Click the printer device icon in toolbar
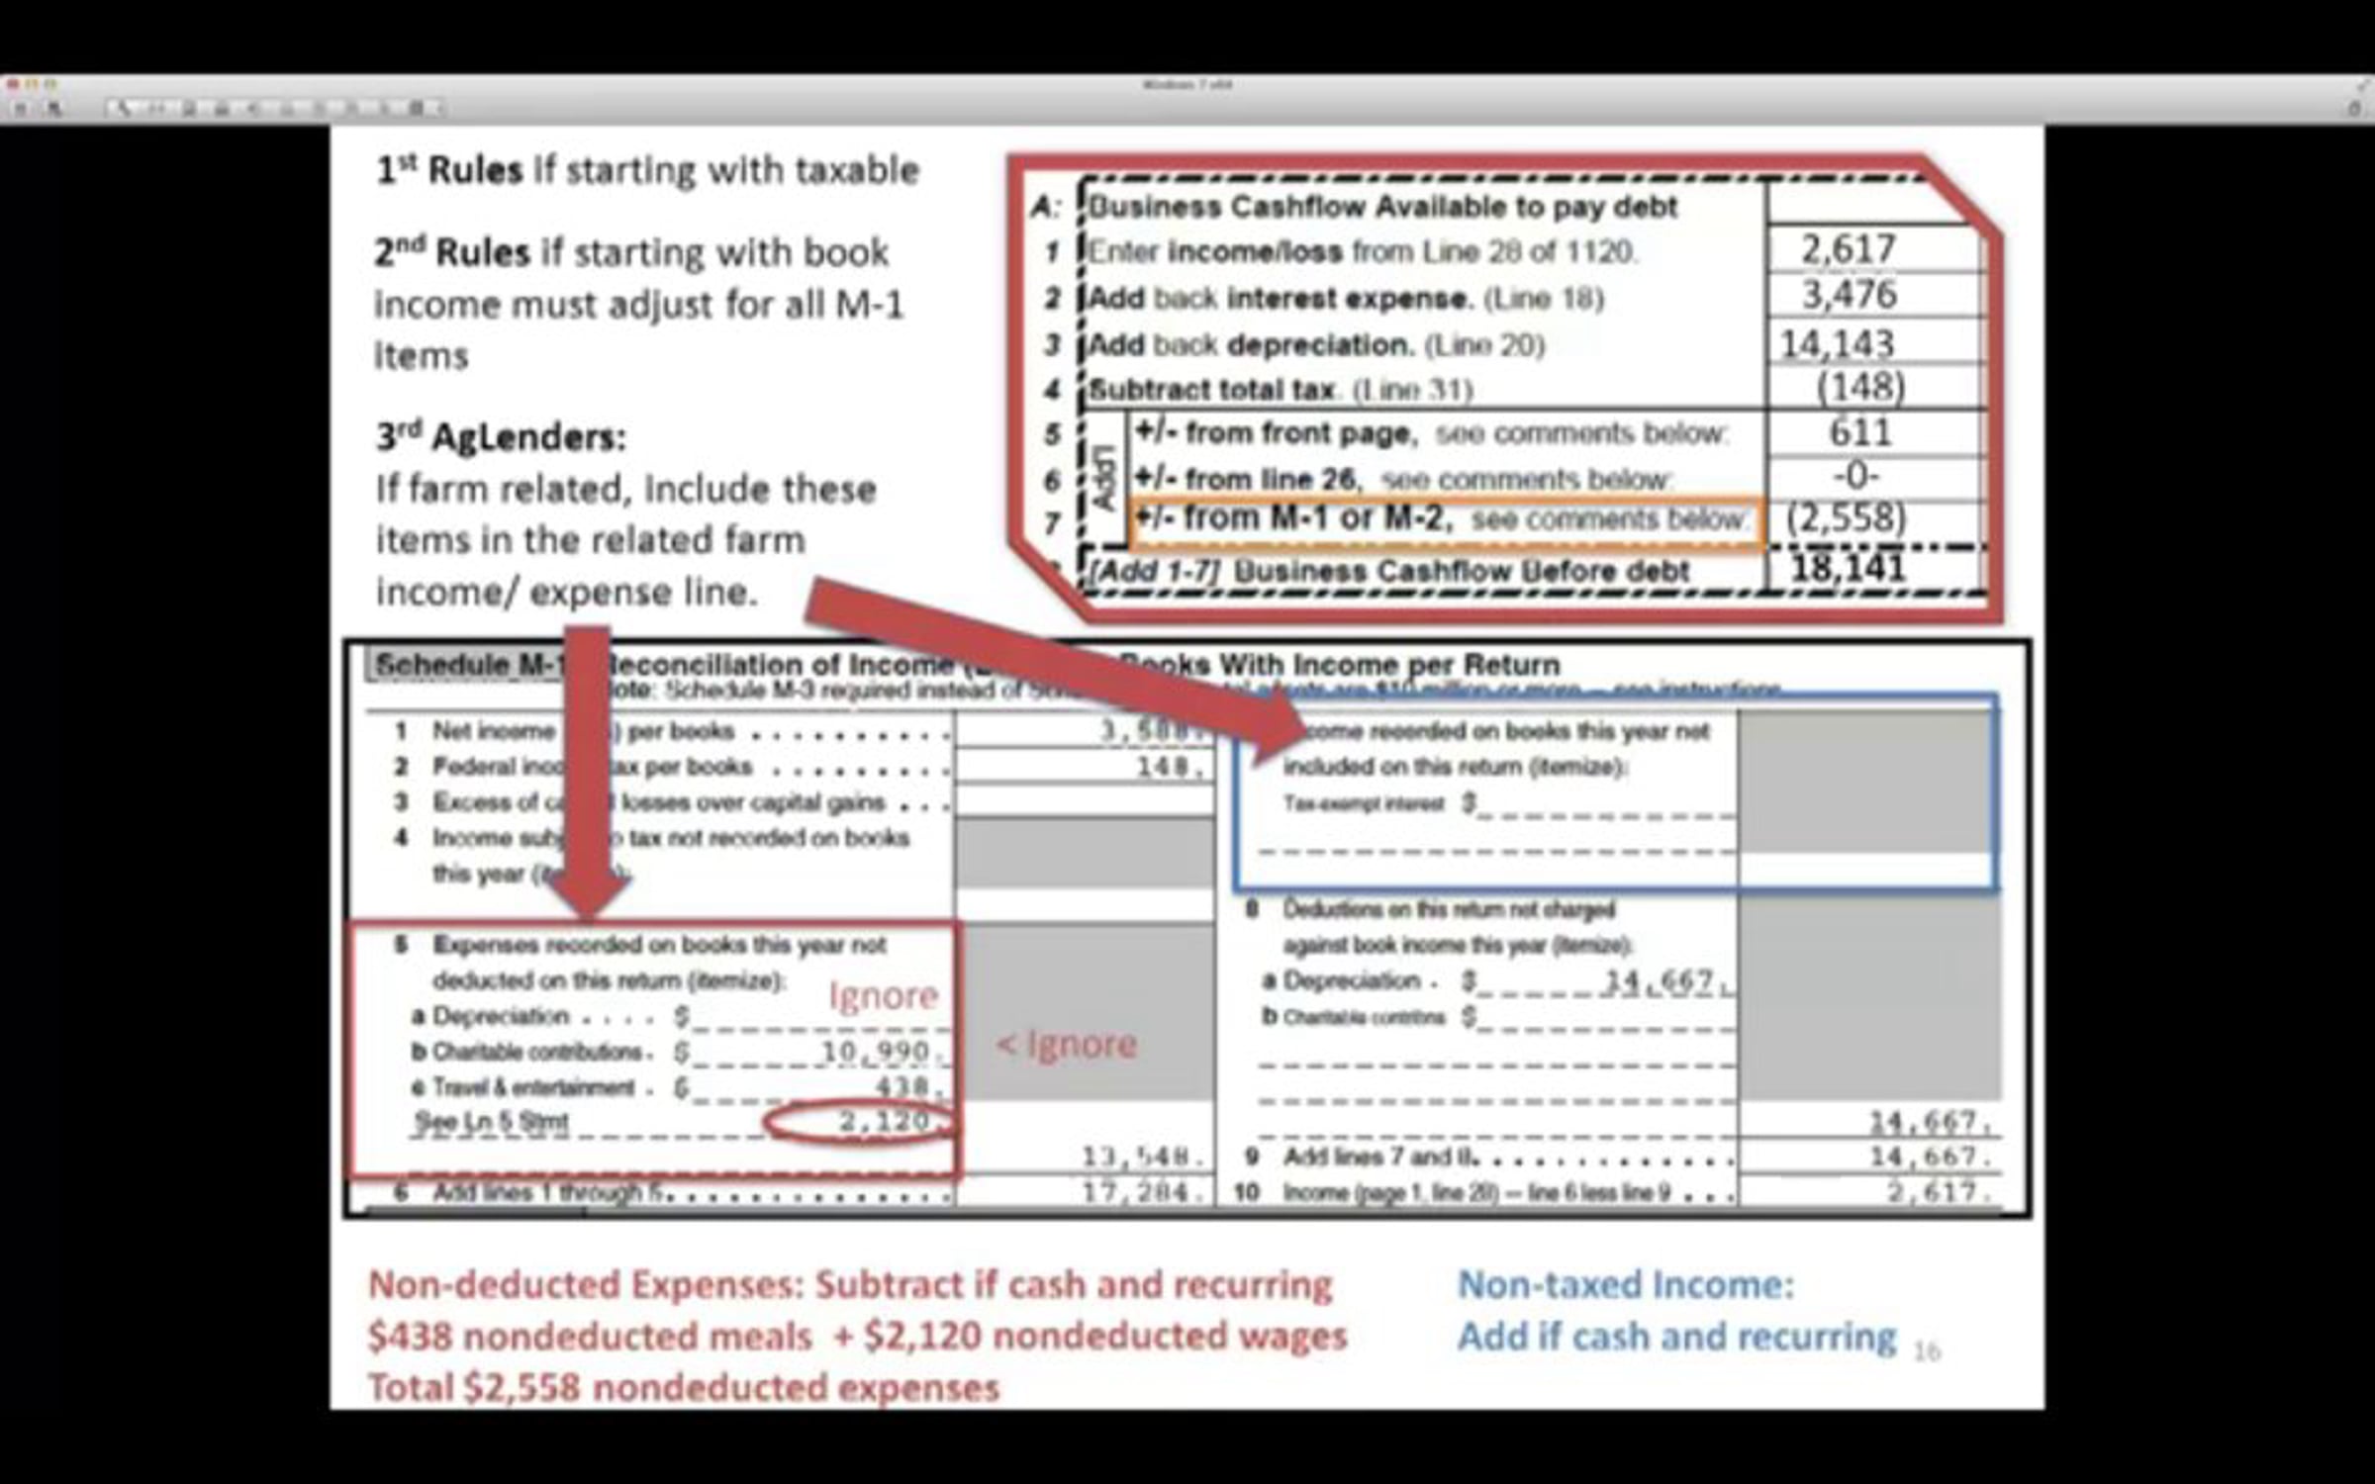 tap(222, 108)
